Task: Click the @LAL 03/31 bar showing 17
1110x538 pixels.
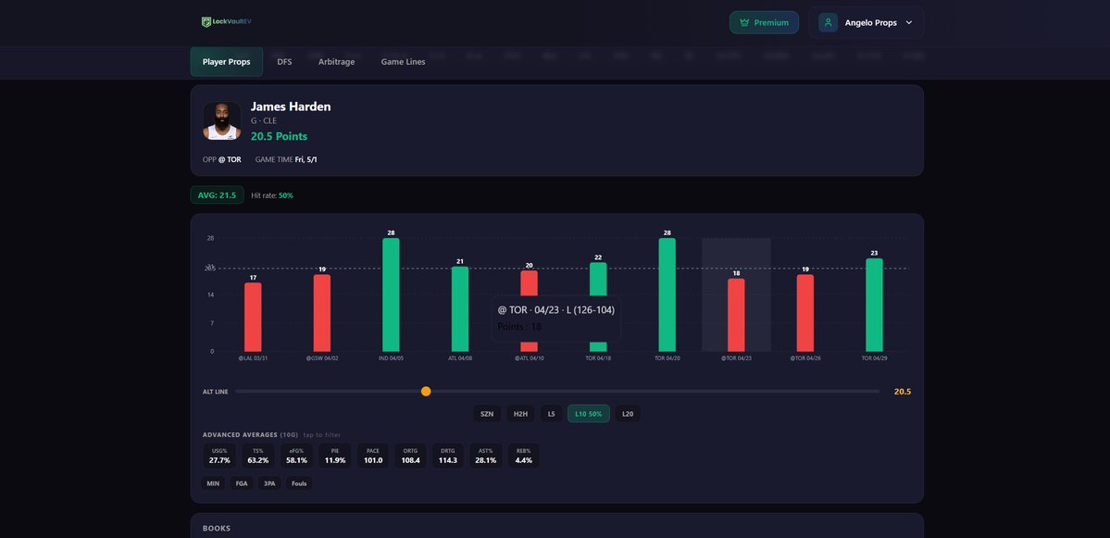Action: 253,317
